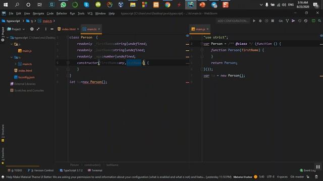Click the rollback revert icon

pos(306,21)
